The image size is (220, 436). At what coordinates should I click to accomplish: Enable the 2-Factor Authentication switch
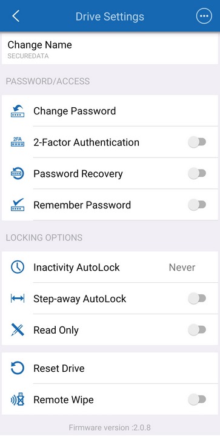click(197, 142)
